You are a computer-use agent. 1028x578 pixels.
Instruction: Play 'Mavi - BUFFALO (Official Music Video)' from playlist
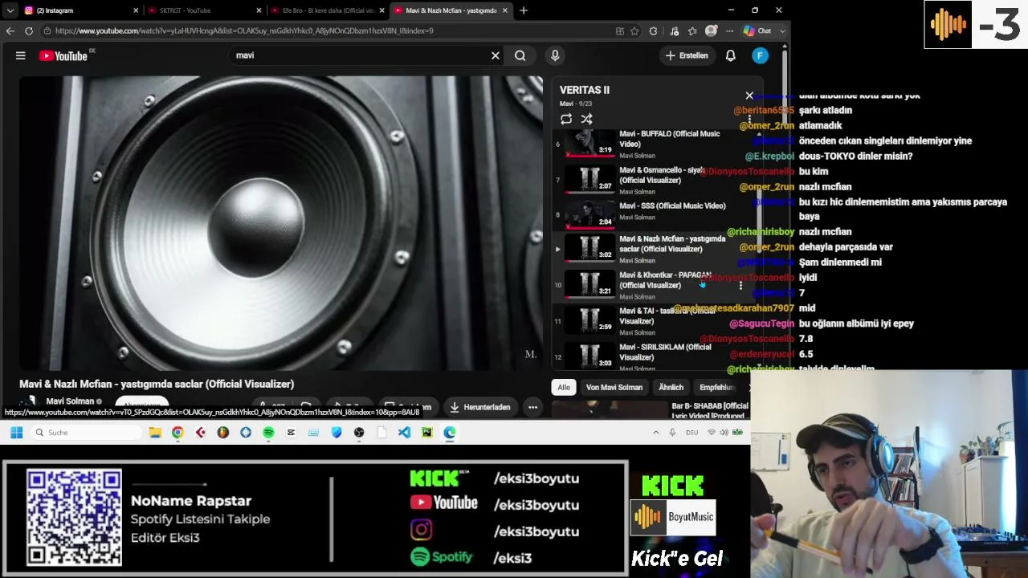670,139
